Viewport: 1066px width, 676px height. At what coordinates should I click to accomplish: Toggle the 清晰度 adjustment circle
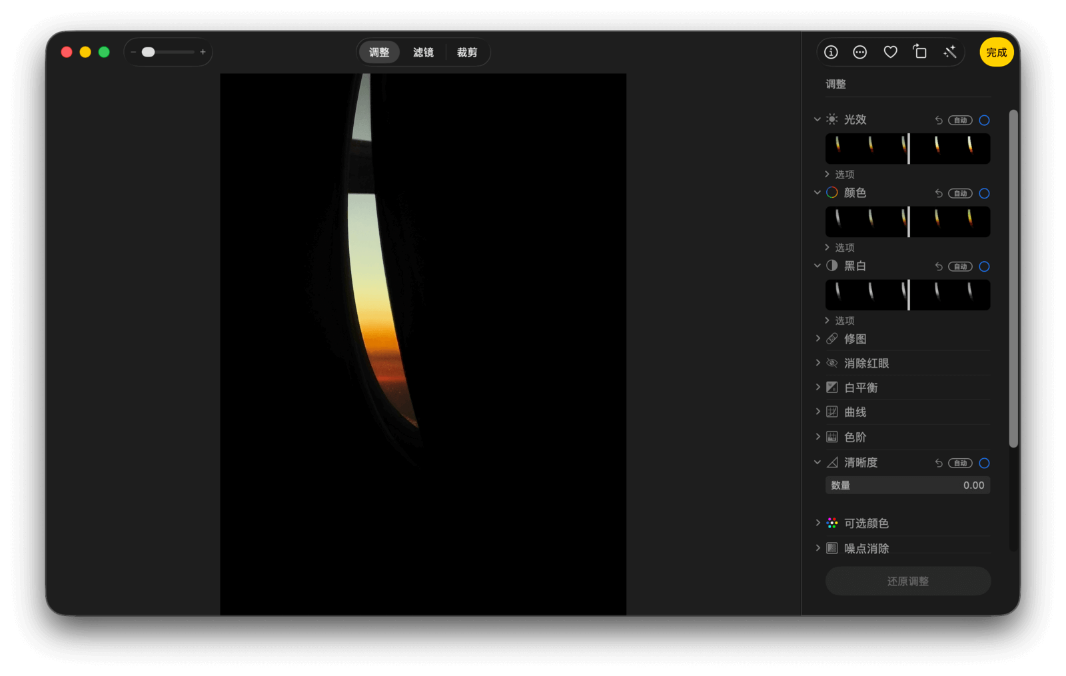[x=984, y=464]
